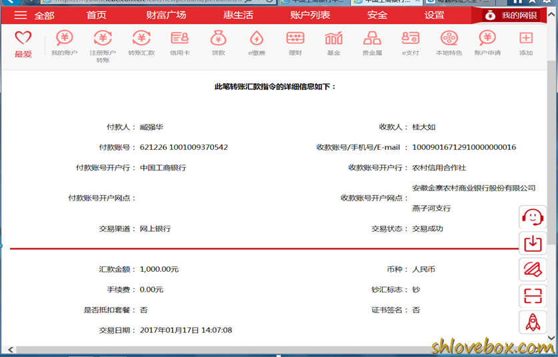Click the vertical scrollbar thumb
This screenshot has height=357, width=558.
pos(552,153)
